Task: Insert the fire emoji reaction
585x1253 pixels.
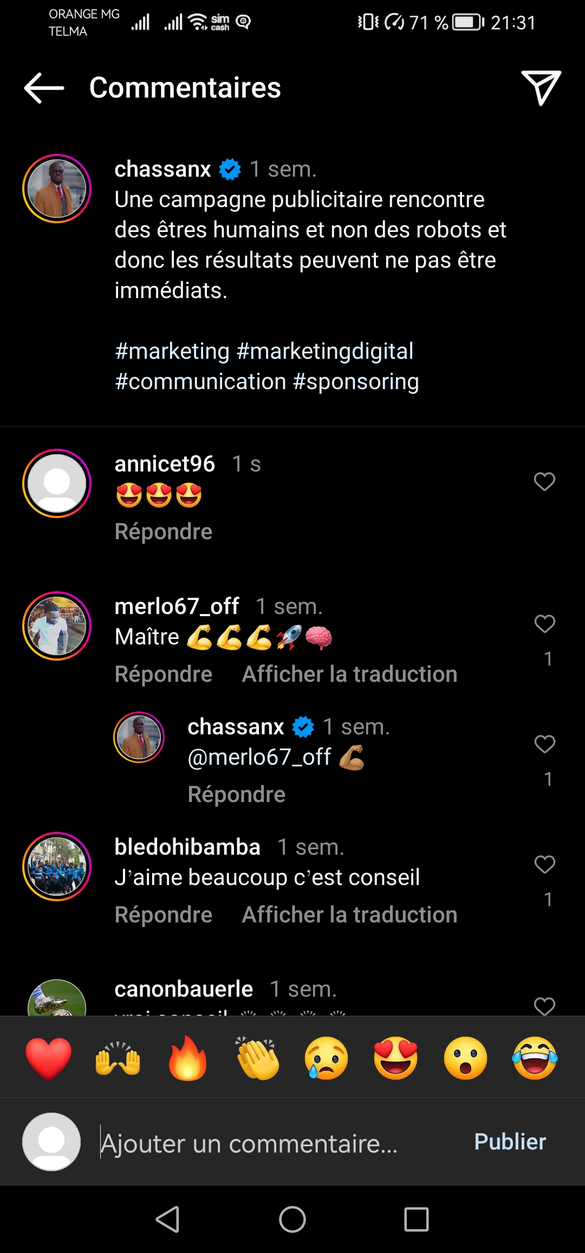Action: (x=187, y=1058)
